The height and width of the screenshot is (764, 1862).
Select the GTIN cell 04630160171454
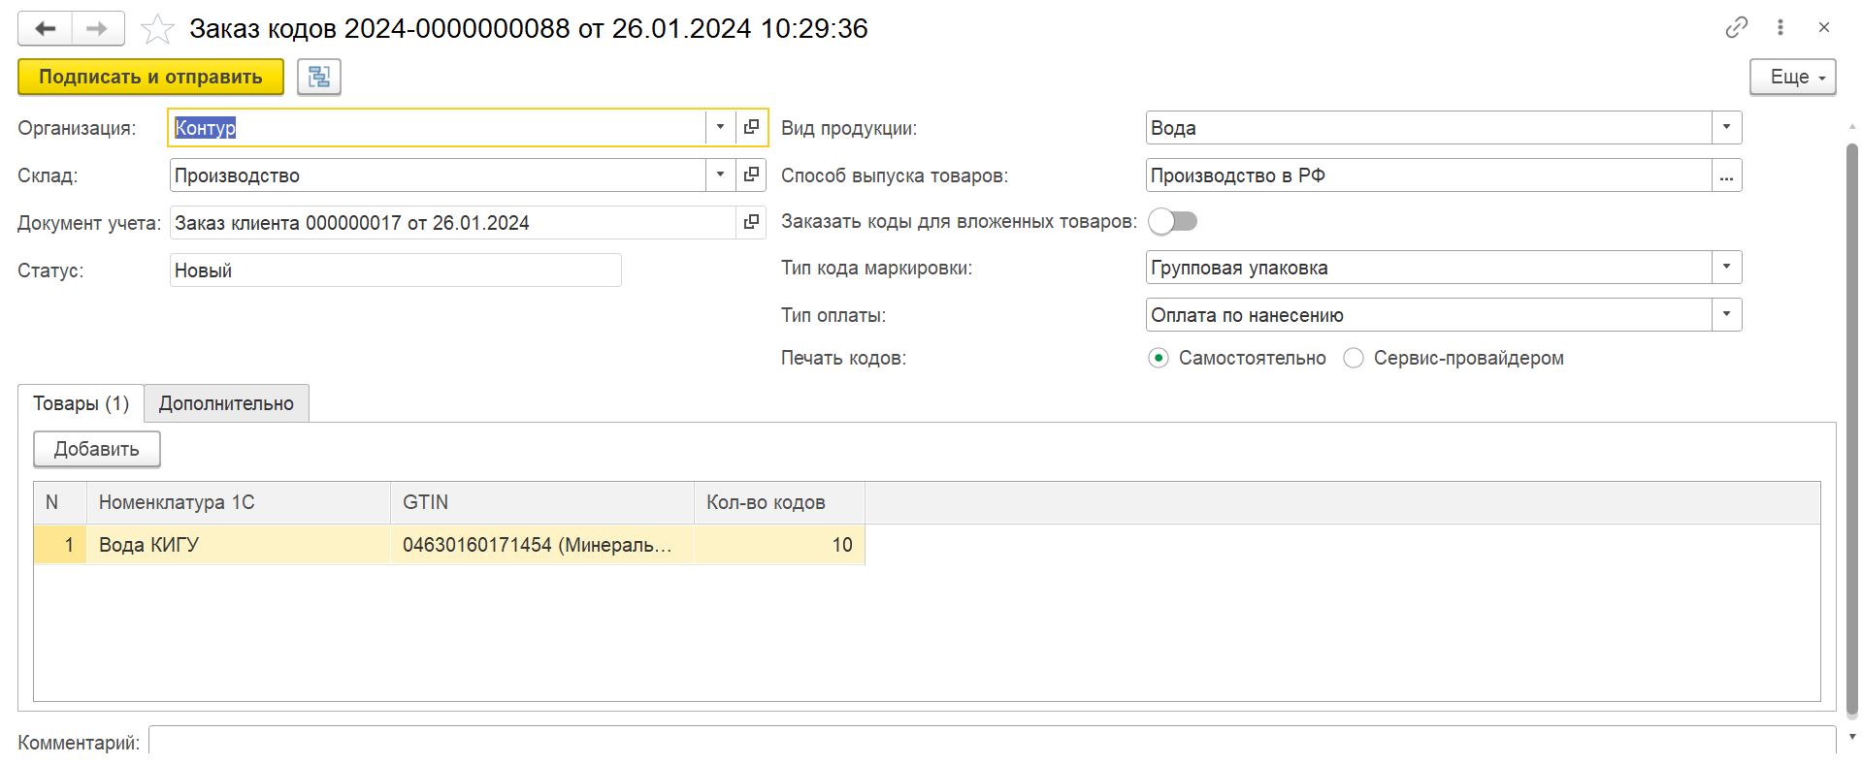(542, 545)
